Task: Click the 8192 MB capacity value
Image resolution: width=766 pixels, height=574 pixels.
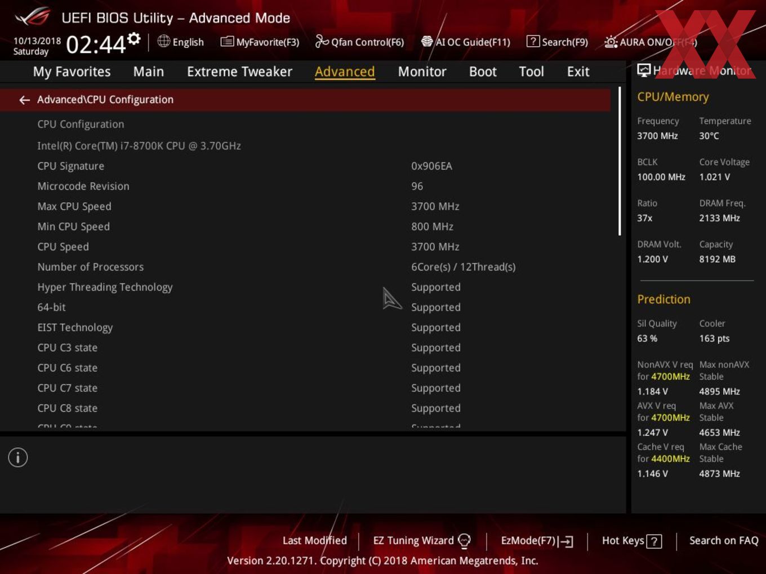Action: (717, 259)
